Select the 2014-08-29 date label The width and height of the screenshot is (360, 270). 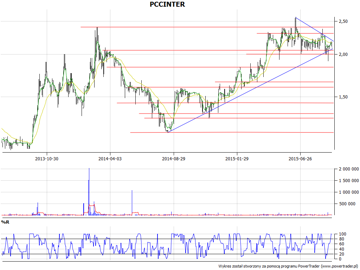[x=174, y=159]
